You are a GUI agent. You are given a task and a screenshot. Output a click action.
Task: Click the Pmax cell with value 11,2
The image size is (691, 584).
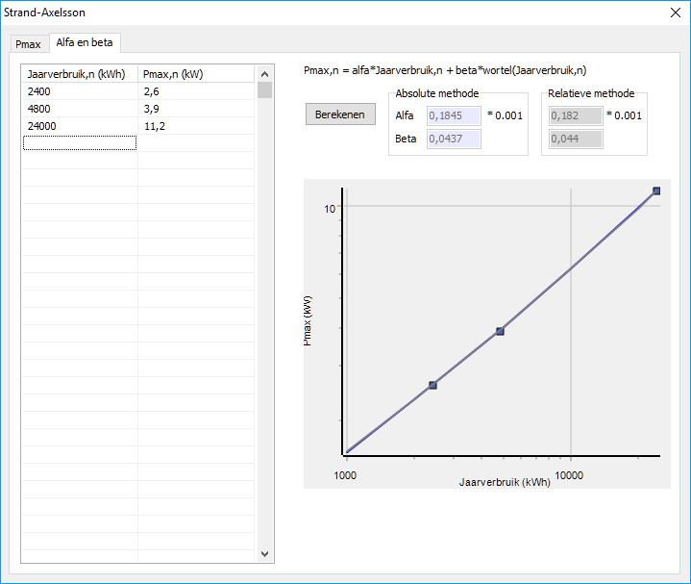click(x=195, y=126)
